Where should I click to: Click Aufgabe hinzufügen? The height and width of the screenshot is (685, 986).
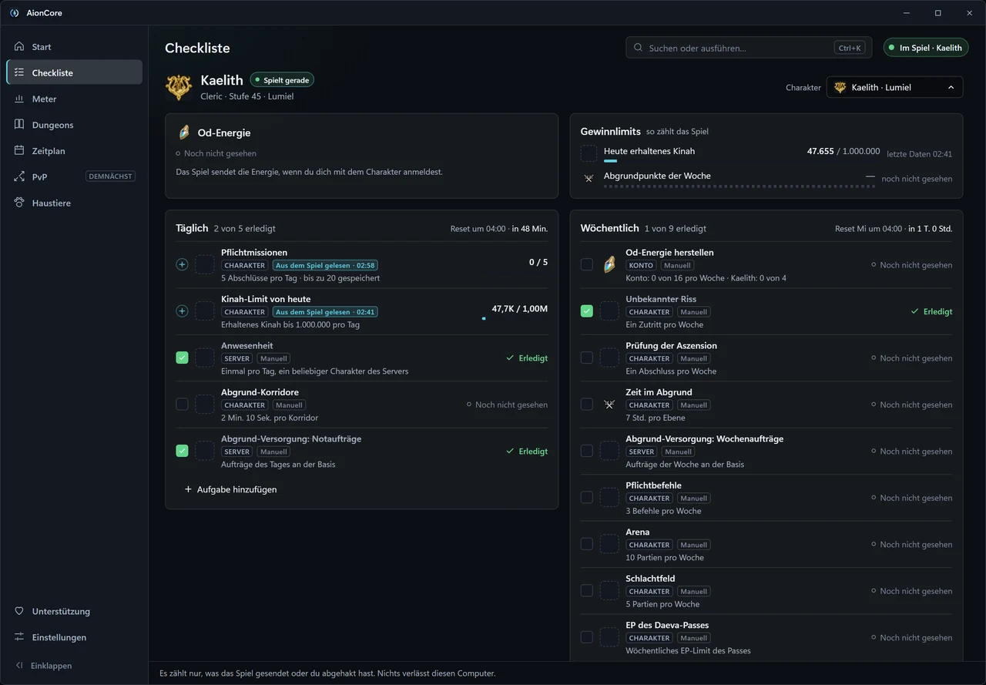click(230, 489)
